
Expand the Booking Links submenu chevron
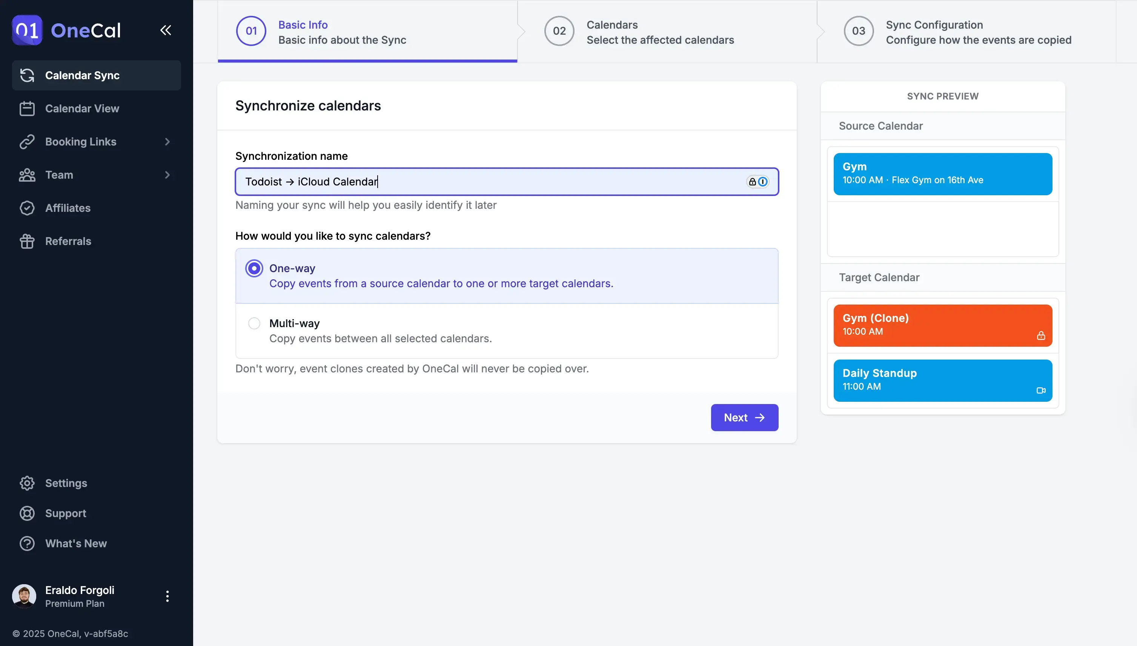pyautogui.click(x=167, y=142)
